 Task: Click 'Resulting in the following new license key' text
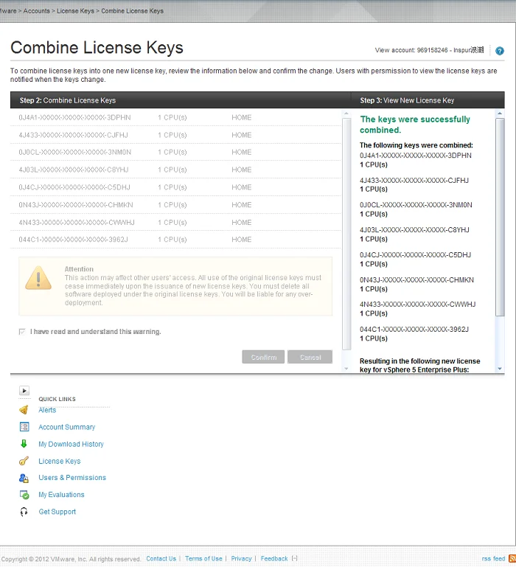click(420, 365)
